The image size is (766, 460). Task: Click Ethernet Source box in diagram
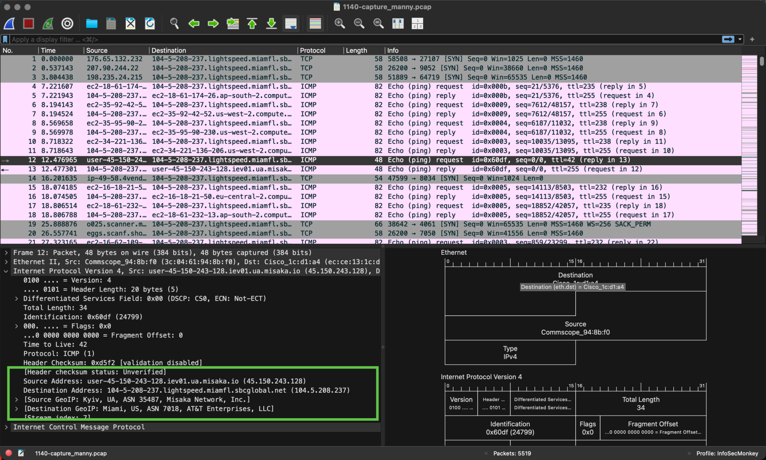[575, 328]
